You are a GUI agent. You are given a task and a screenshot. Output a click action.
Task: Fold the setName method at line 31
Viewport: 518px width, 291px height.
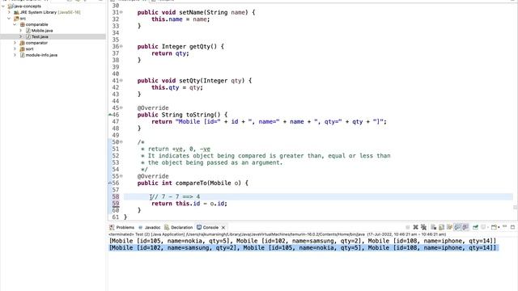point(121,12)
